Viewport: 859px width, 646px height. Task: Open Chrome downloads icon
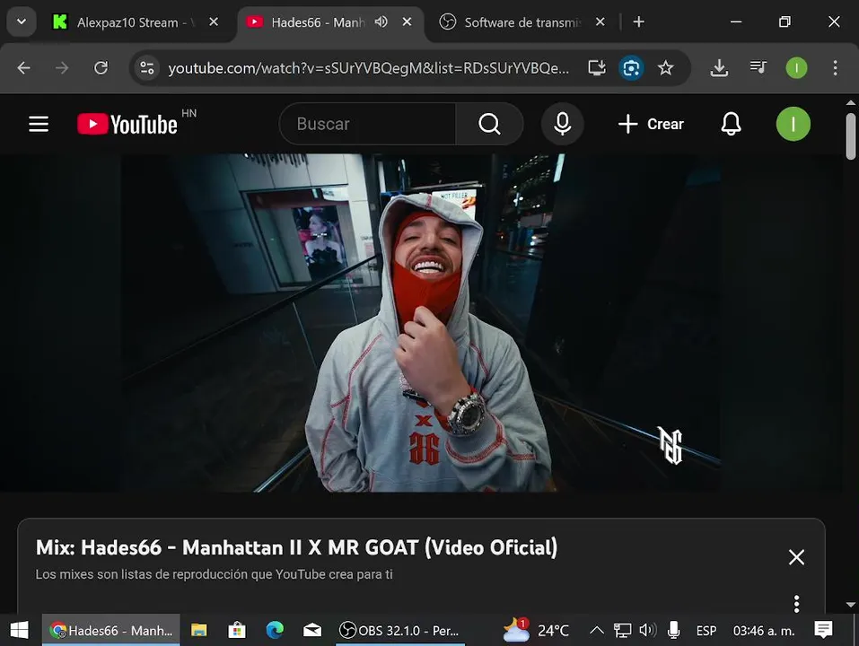point(719,68)
